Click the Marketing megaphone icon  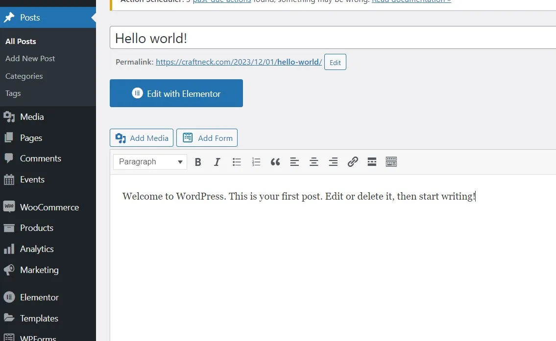point(9,270)
